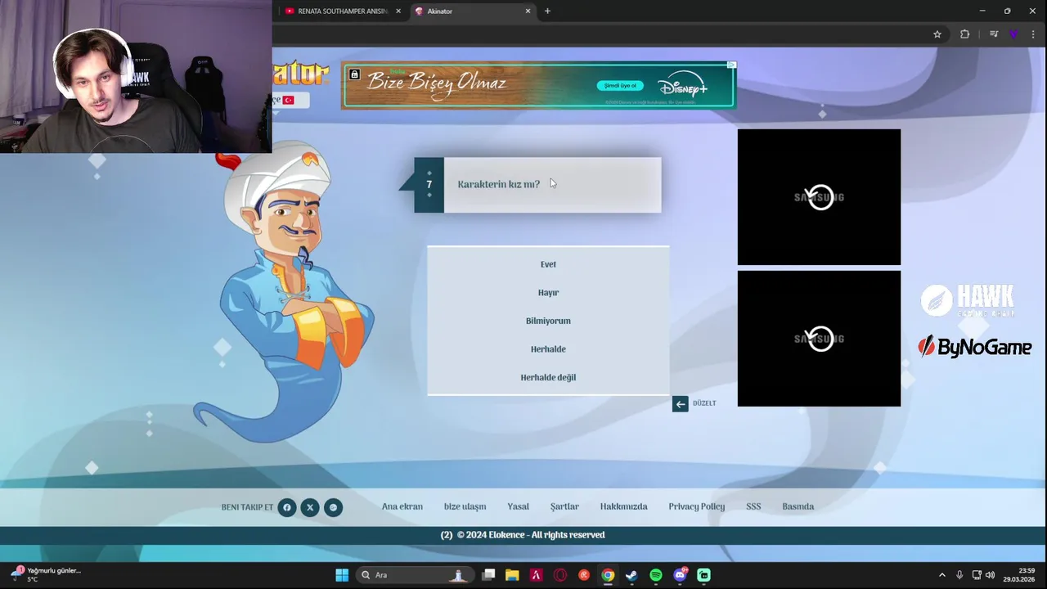The height and width of the screenshot is (589, 1047).
Task: Open the third round social icon in footer
Action: coord(333,507)
